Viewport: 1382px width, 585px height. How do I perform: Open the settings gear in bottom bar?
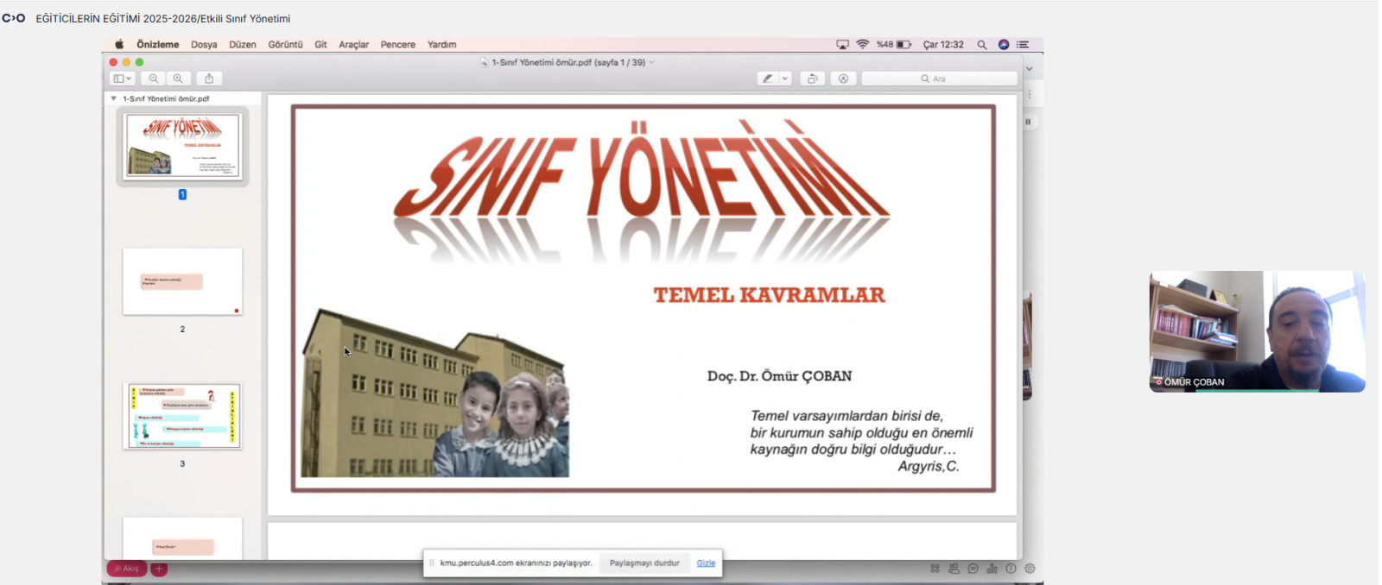[1030, 569]
